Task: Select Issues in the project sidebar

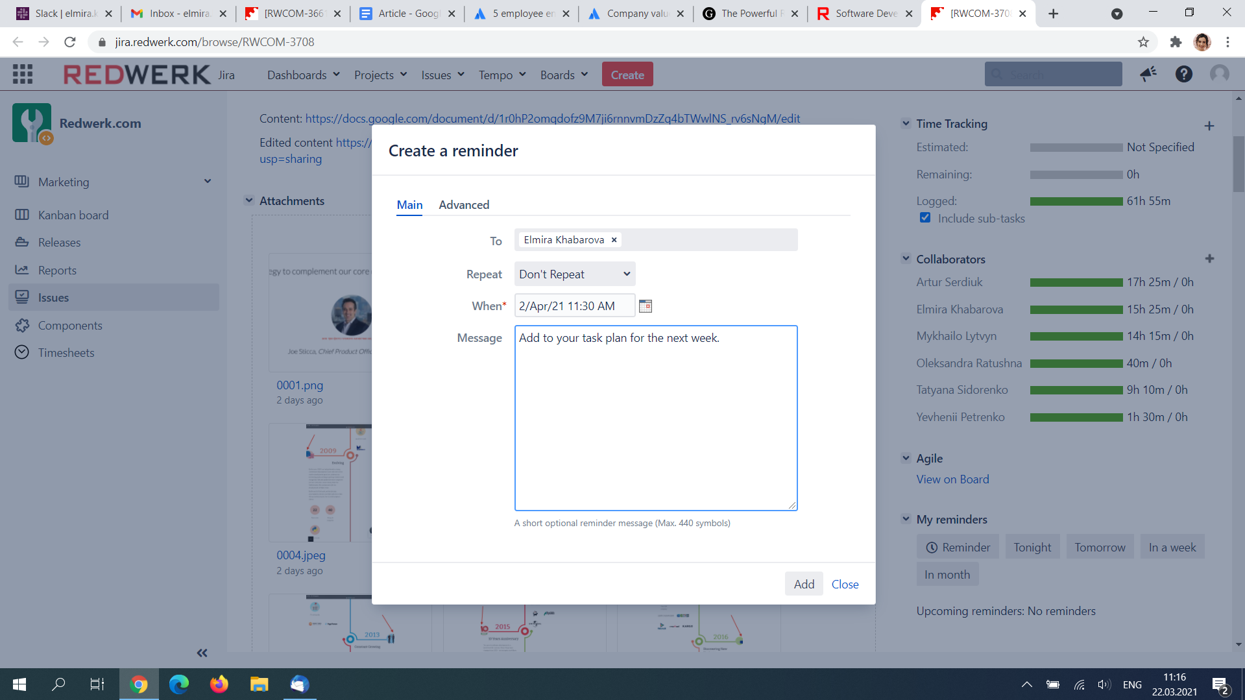Action: point(114,297)
